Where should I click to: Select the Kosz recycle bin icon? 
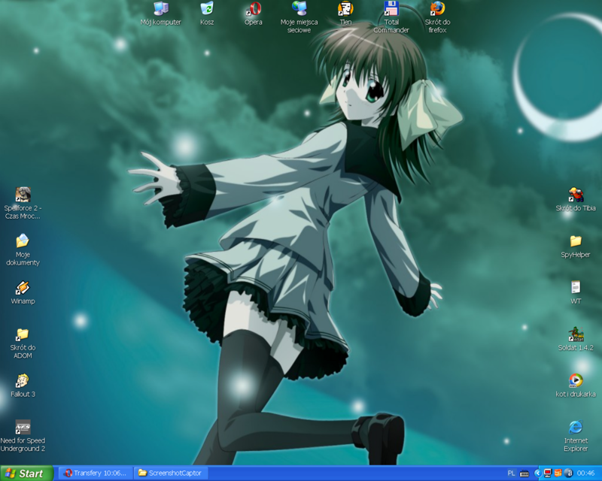pos(206,14)
